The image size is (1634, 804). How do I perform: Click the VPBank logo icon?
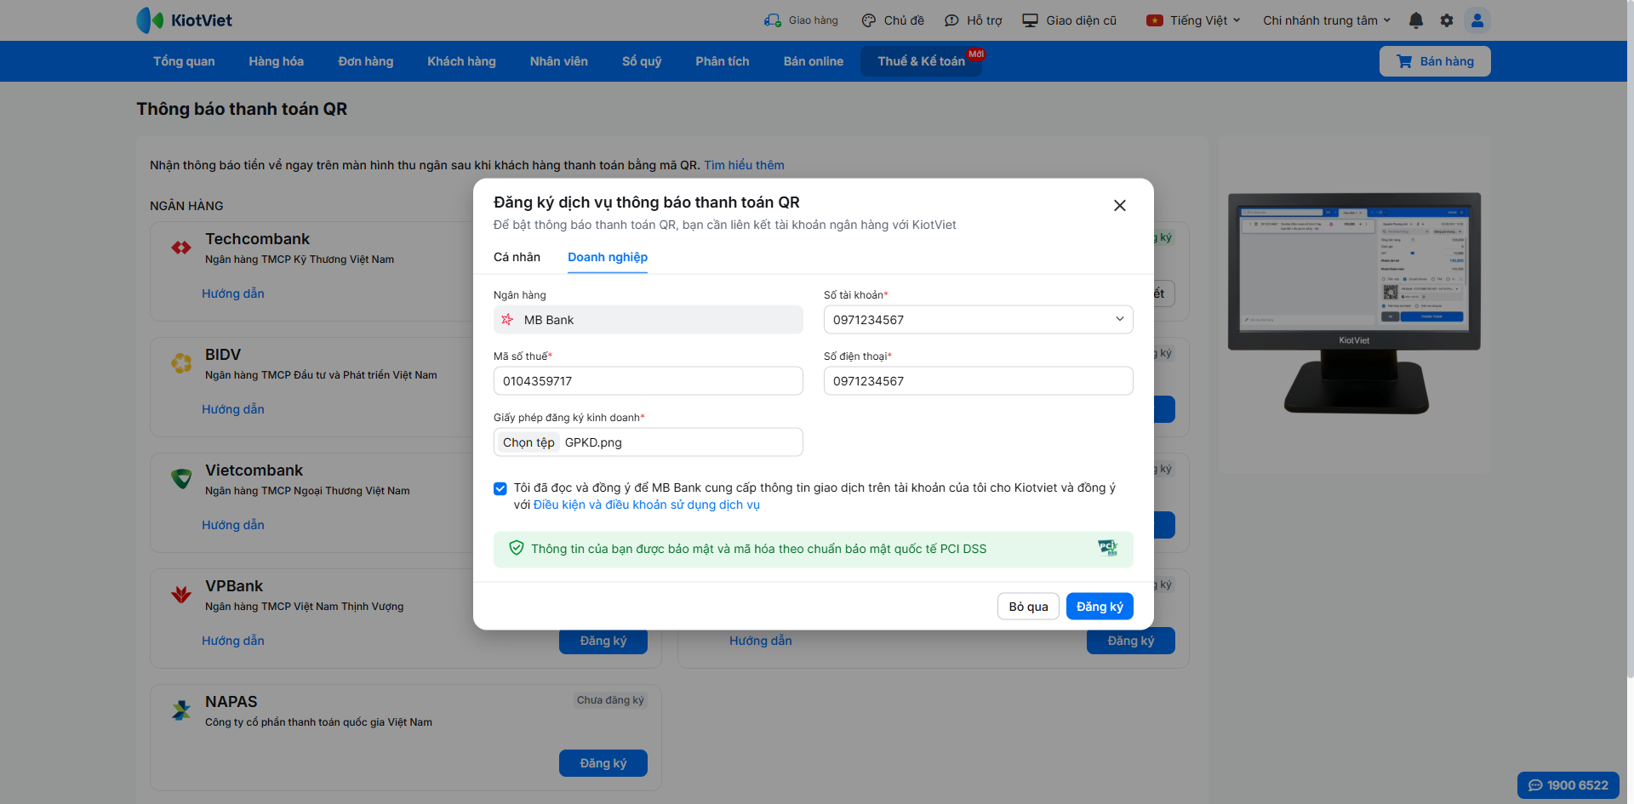point(181,594)
